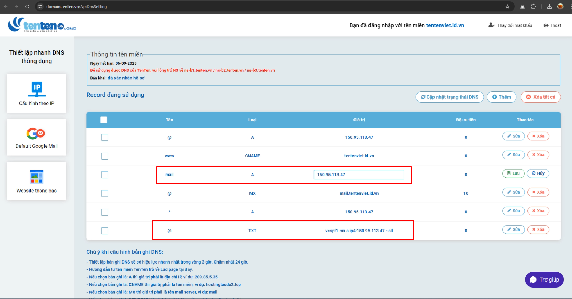Open the browser extensions puzzle icon

(x=533, y=6)
